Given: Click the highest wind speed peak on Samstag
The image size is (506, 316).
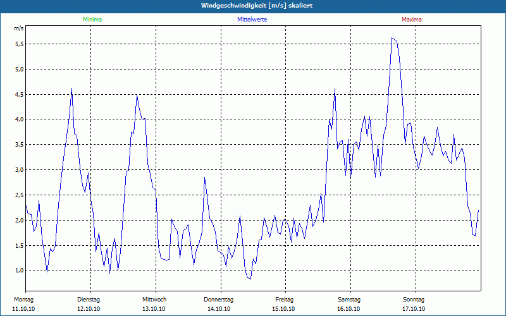Looking at the screenshot, I should pos(392,38).
